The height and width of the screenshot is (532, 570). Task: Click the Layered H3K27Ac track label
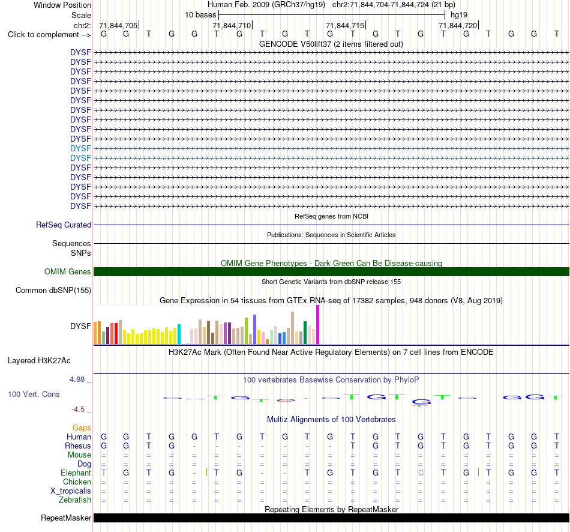tap(39, 361)
